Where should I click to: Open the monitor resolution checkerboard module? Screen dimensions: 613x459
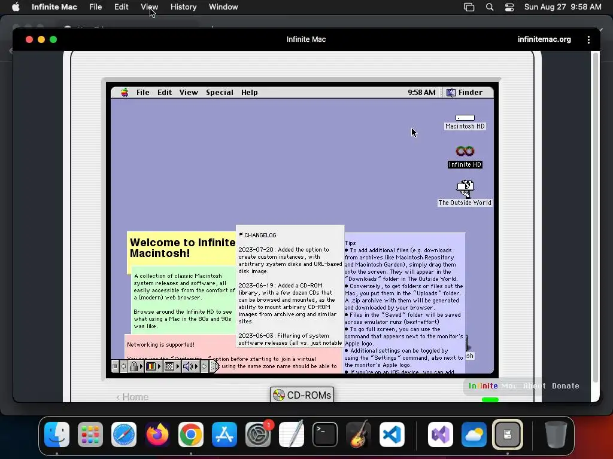click(172, 366)
